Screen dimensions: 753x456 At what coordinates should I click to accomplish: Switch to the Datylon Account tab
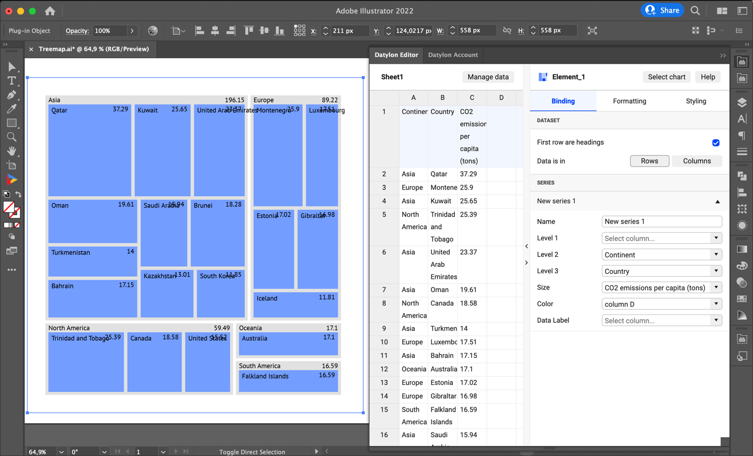click(453, 55)
